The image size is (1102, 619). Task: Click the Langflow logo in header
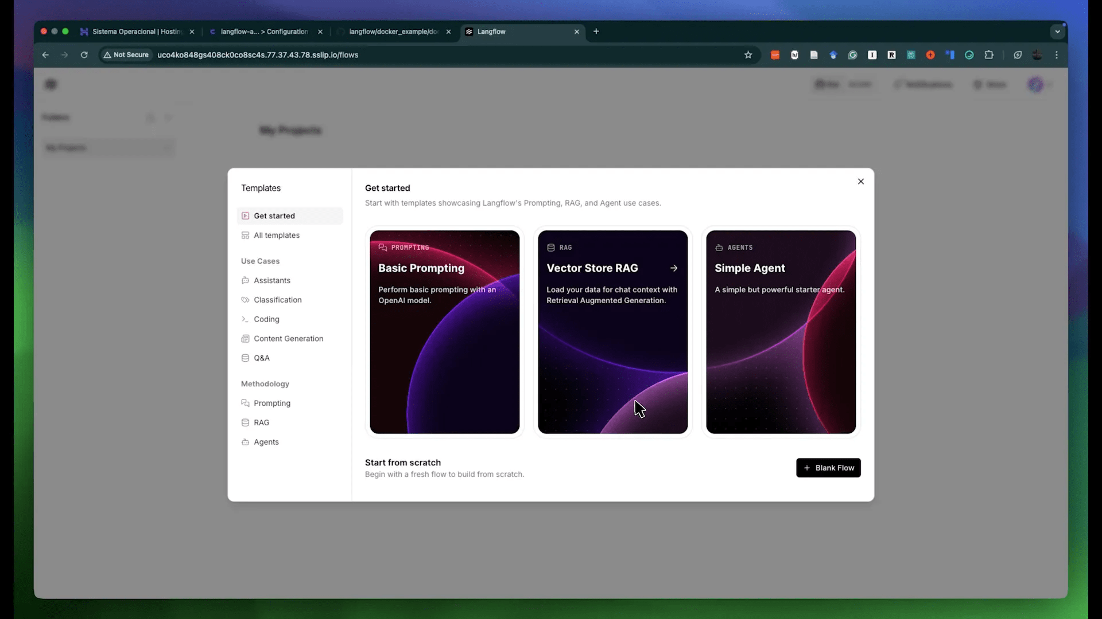pyautogui.click(x=51, y=85)
